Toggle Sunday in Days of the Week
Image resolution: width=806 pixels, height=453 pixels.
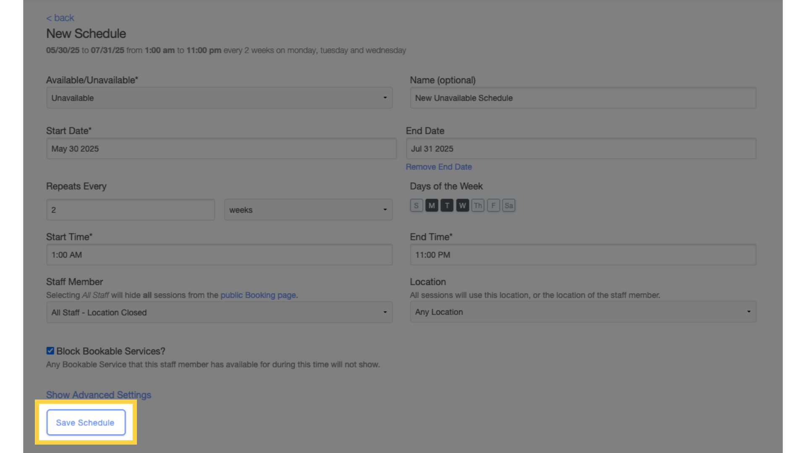416,206
